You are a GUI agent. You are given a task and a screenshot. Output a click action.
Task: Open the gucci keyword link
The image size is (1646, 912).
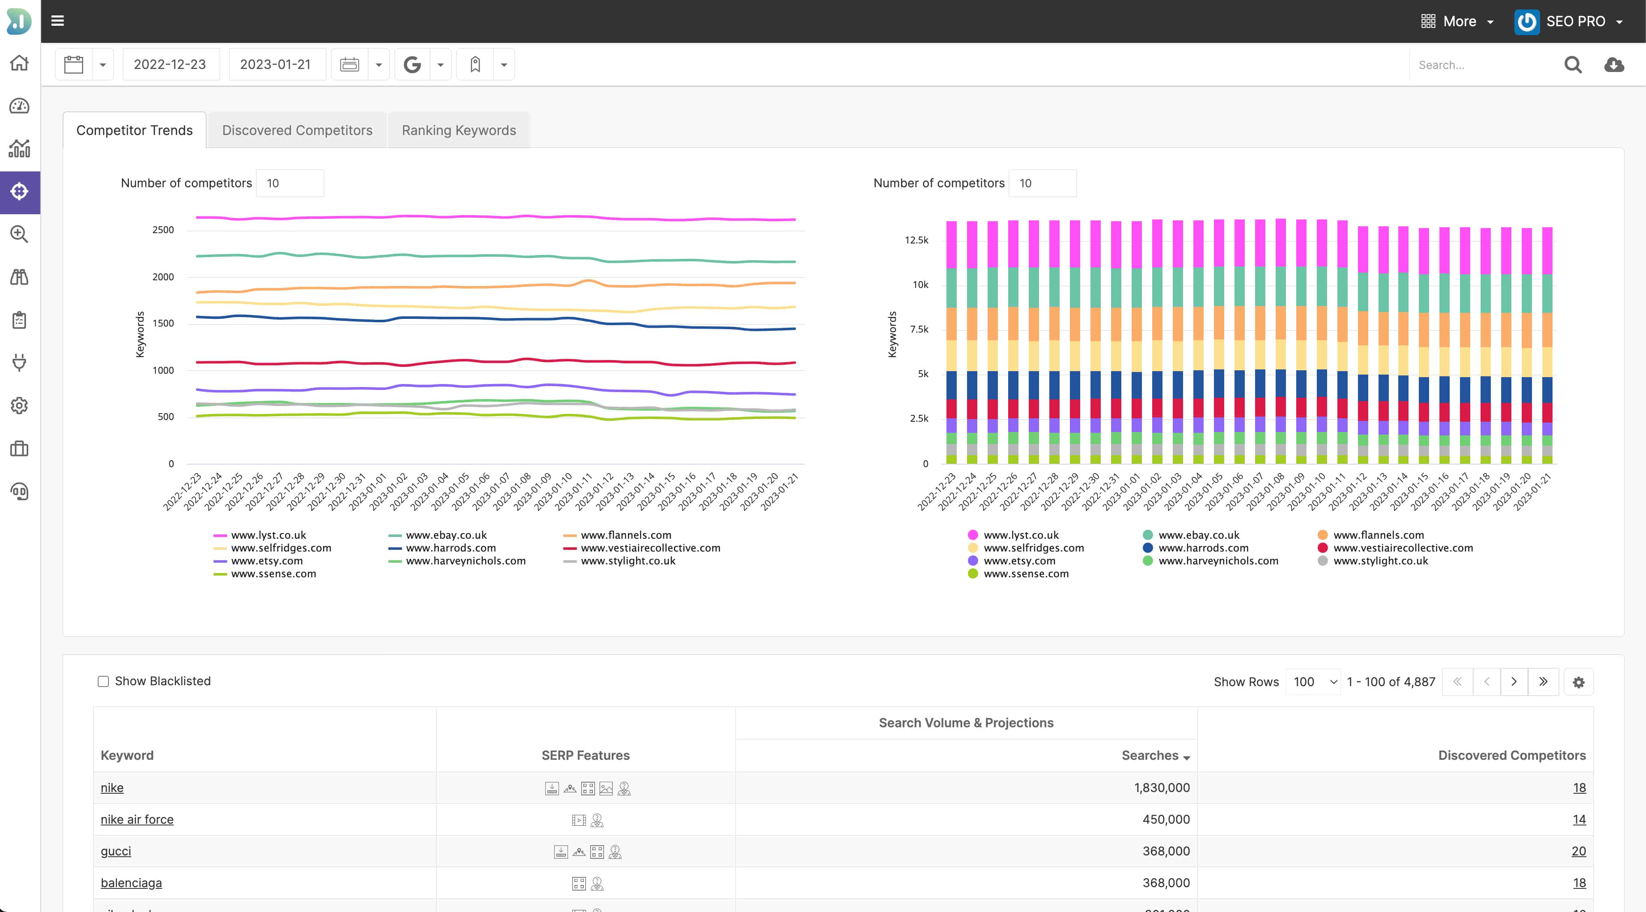click(116, 851)
